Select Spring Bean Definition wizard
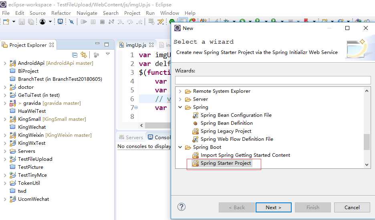 223,123
